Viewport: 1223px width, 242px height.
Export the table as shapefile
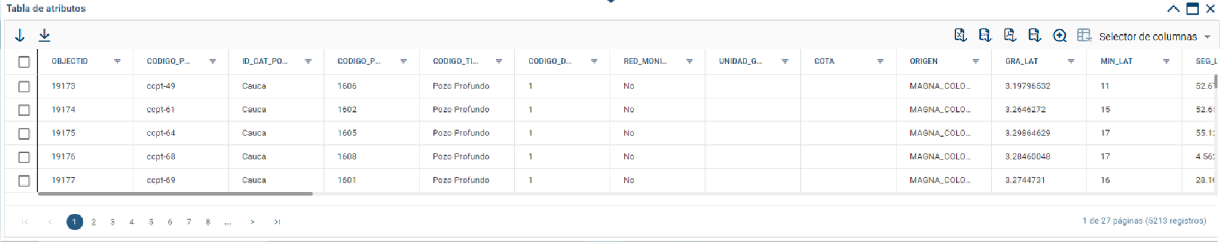[1035, 35]
